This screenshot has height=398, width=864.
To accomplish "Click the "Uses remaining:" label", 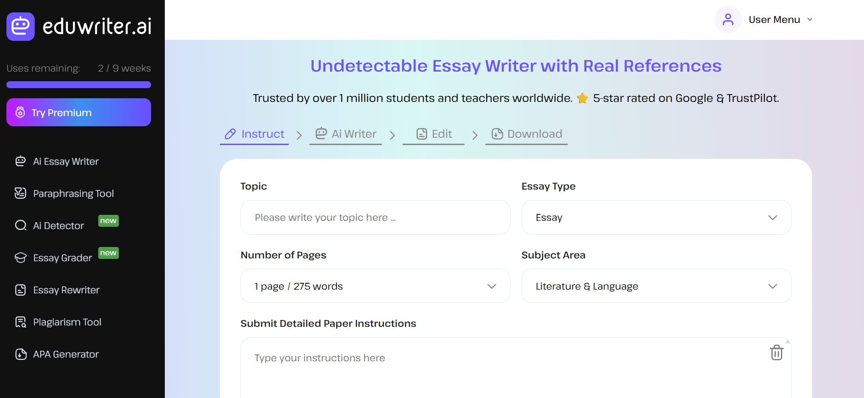I will pos(43,68).
